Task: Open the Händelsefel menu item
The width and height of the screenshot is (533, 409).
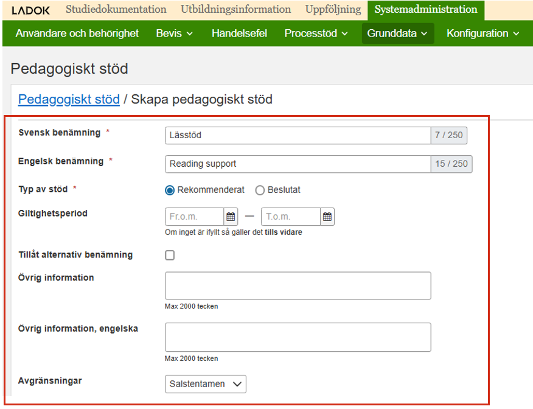Action: click(x=239, y=33)
